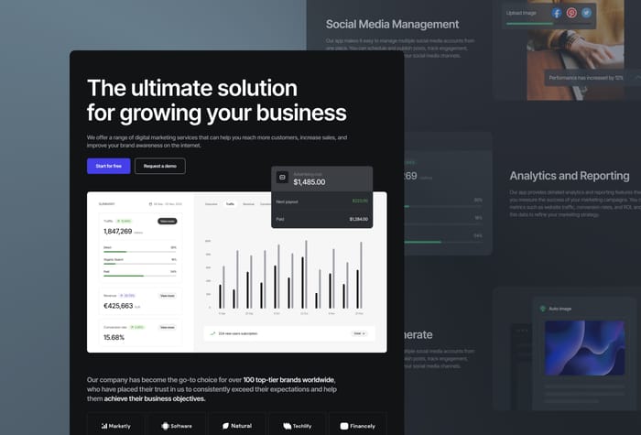
Task: Select the first tab left of Traffic
Action: click(211, 203)
